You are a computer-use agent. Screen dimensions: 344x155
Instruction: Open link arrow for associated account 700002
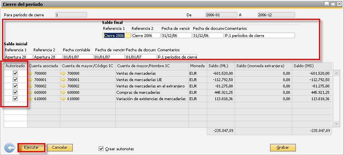pyautogui.click(x=31, y=86)
